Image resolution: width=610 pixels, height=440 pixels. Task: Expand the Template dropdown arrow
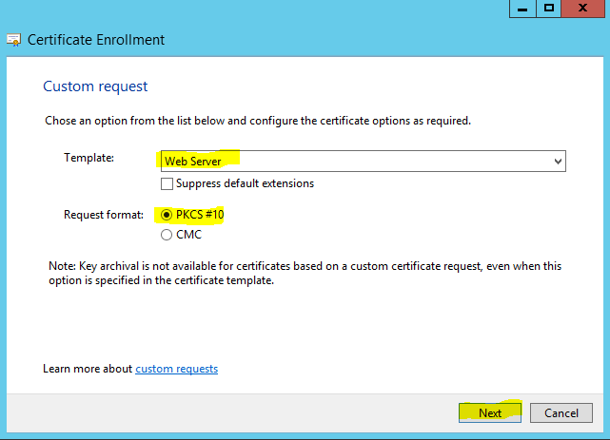click(x=558, y=162)
